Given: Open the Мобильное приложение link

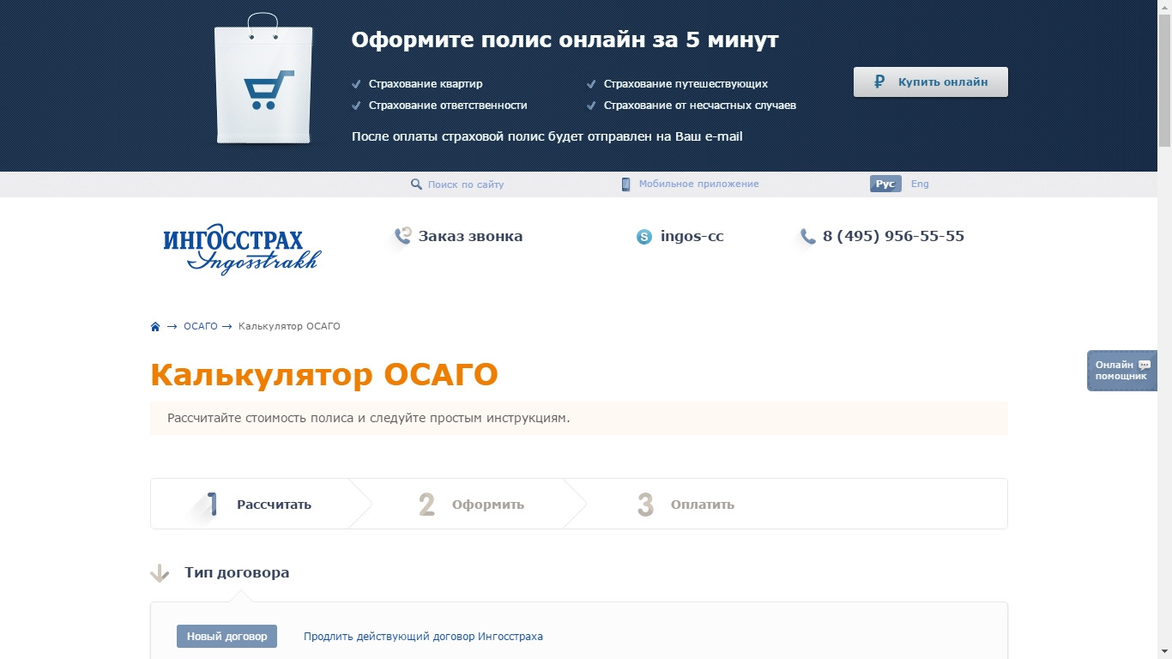Looking at the screenshot, I should [x=699, y=184].
